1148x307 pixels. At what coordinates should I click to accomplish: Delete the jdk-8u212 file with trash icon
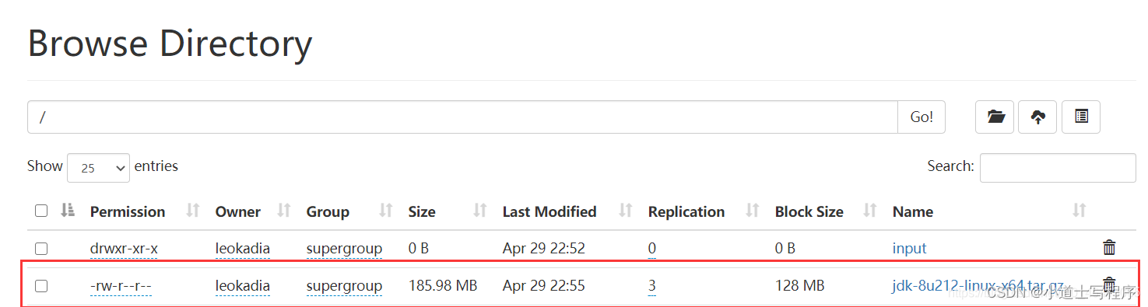click(1109, 284)
